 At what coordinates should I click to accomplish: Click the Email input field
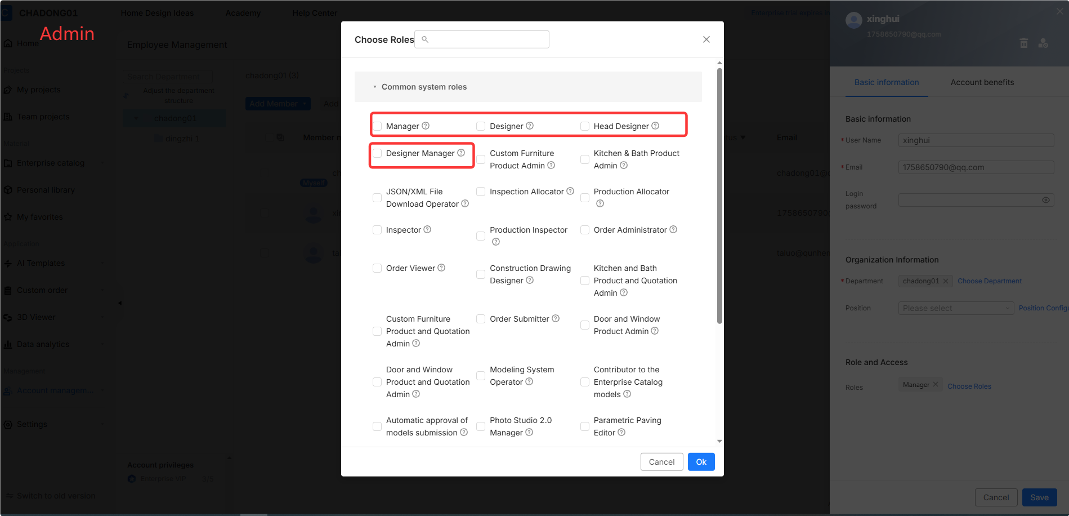tap(976, 167)
